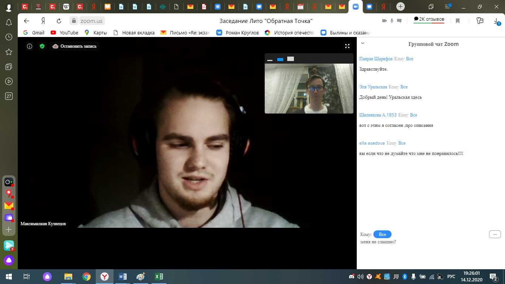Open Alice assistant in browser sidebar
This screenshot has width=505, height=284.
(9, 260)
